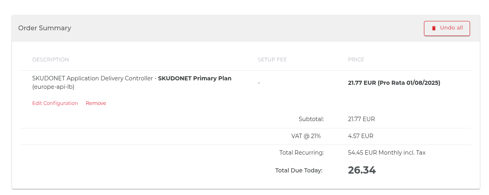Image resolution: width=489 pixels, height=195 pixels.
Task: Click the PRICE column header
Action: pyautogui.click(x=356, y=60)
